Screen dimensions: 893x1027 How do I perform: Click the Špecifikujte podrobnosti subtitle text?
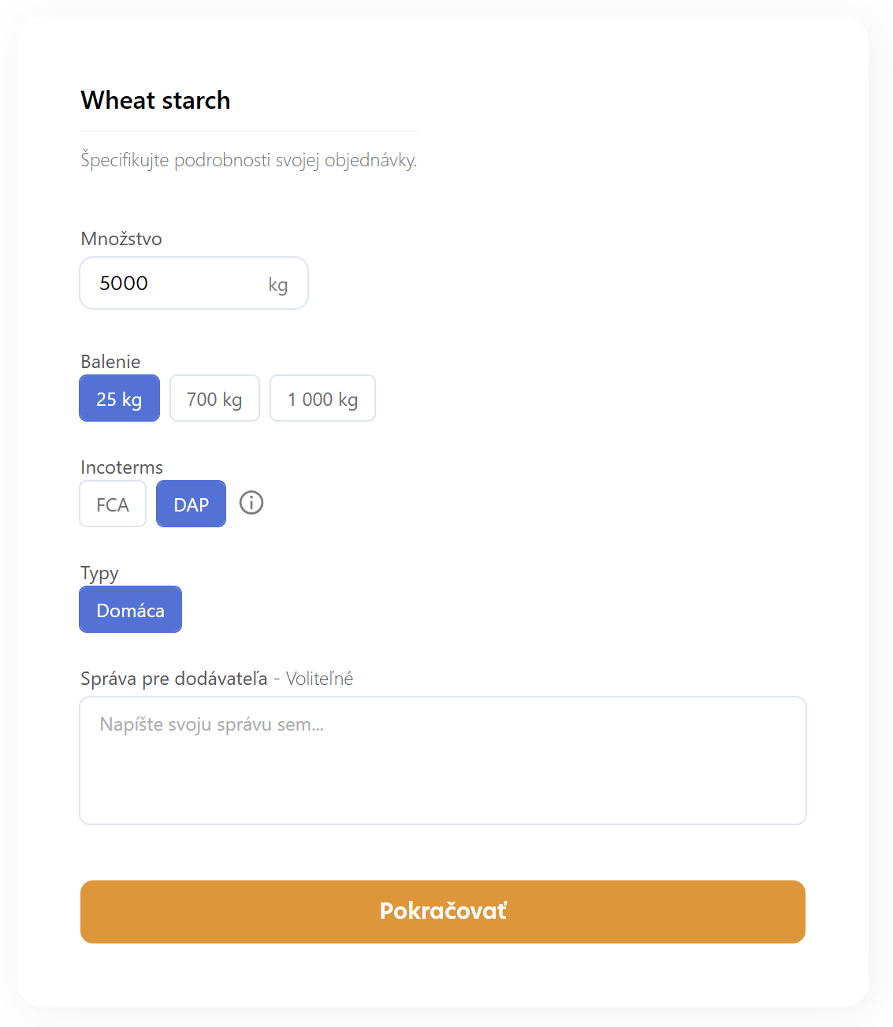tap(248, 160)
